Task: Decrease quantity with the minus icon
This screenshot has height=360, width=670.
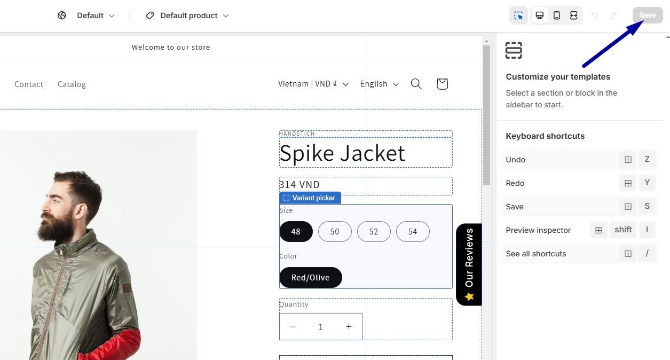Action: pos(293,327)
